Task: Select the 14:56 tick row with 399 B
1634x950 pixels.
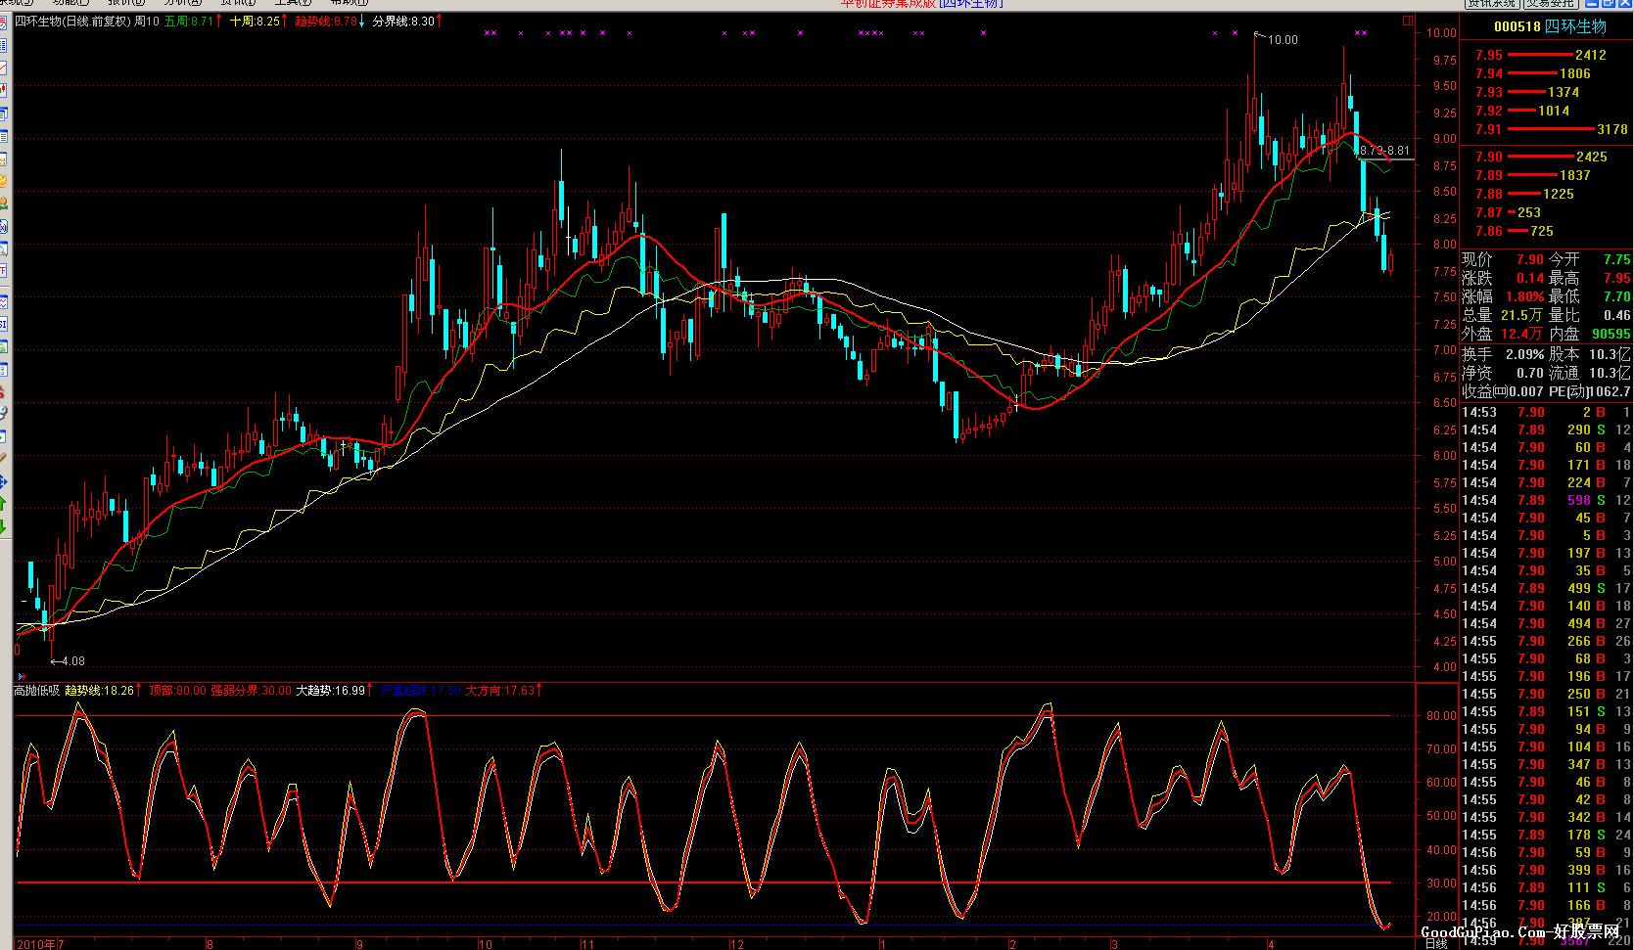Action: [1546, 871]
